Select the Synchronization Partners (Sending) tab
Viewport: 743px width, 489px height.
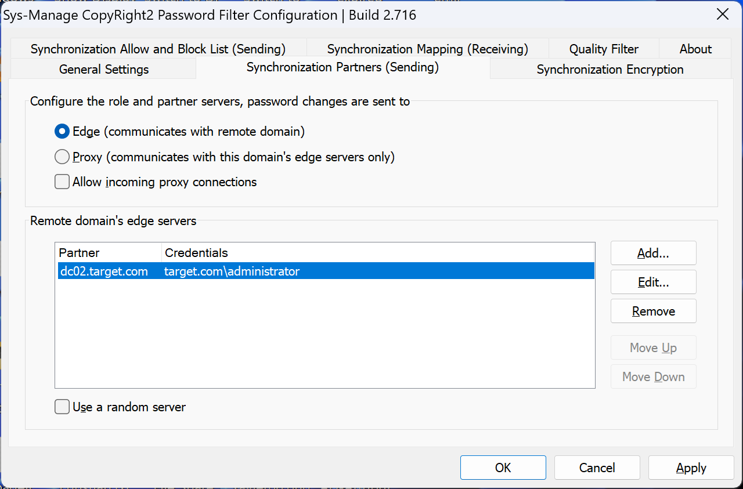[342, 67]
